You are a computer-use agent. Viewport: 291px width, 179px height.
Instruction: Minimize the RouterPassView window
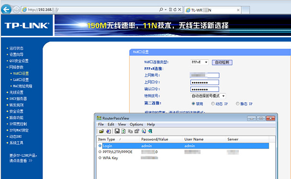[251, 118]
